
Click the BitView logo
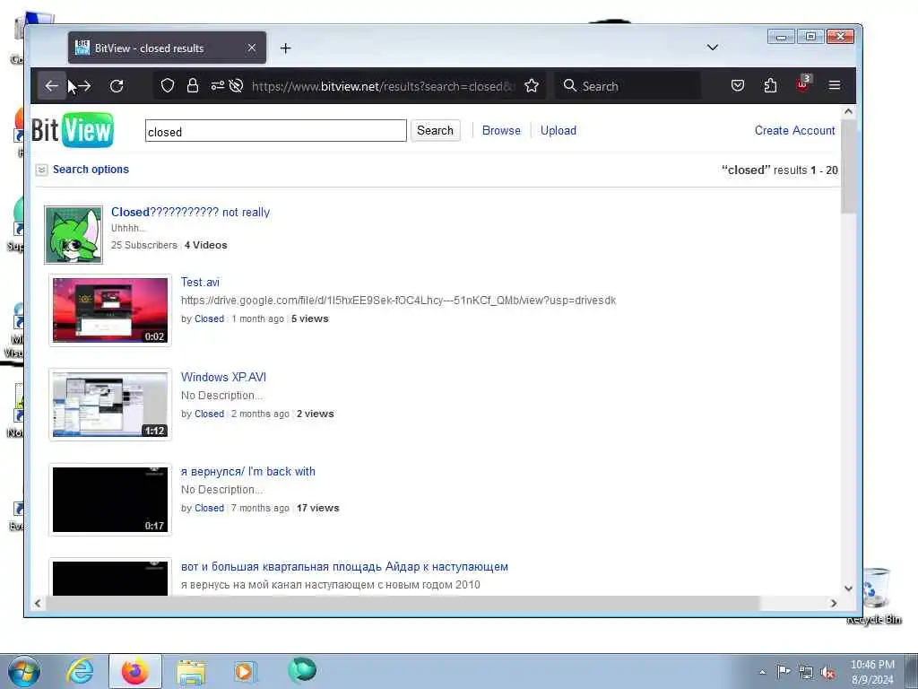[72, 130]
